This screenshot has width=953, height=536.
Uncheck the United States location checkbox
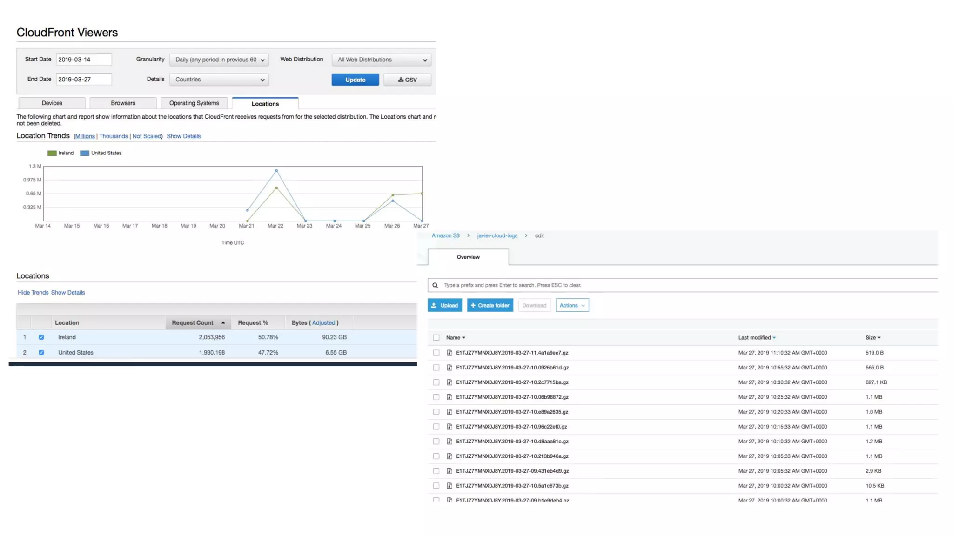[41, 353]
